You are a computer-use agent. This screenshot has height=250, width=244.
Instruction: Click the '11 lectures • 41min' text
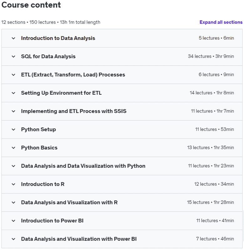coord(215,221)
